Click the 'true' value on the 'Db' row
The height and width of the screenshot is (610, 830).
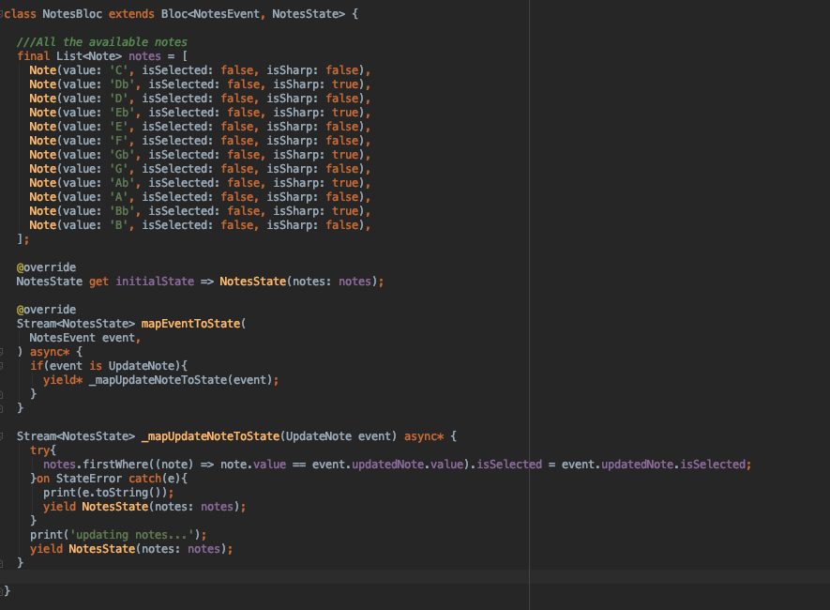tap(345, 84)
